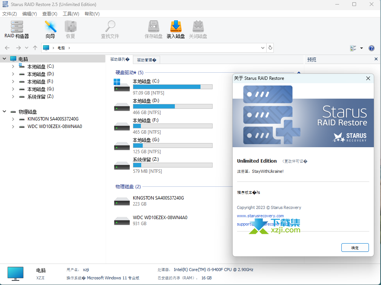Click the change license link beside Unlimited Edition

[295, 161]
